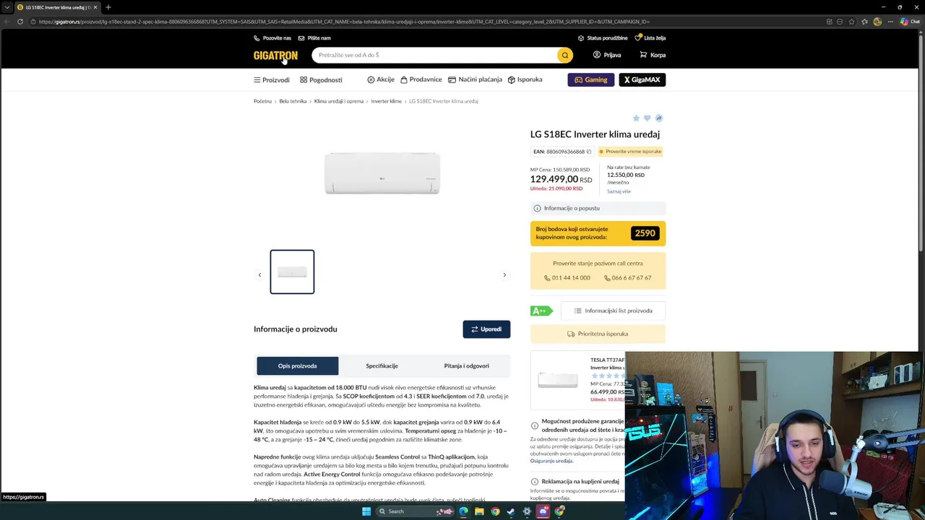Click Reklamacija na kupljeni uređaj info icon
925x520 pixels.
(x=535, y=482)
